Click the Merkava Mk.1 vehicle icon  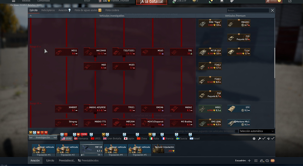(x=238, y=123)
